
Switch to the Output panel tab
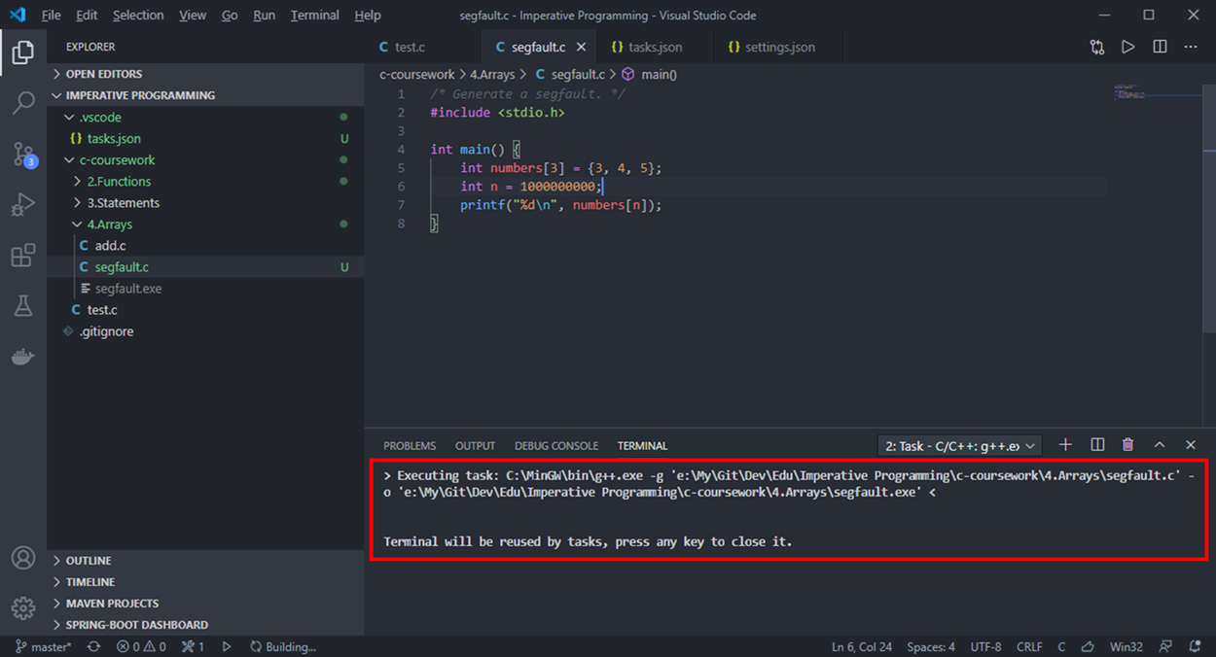475,445
